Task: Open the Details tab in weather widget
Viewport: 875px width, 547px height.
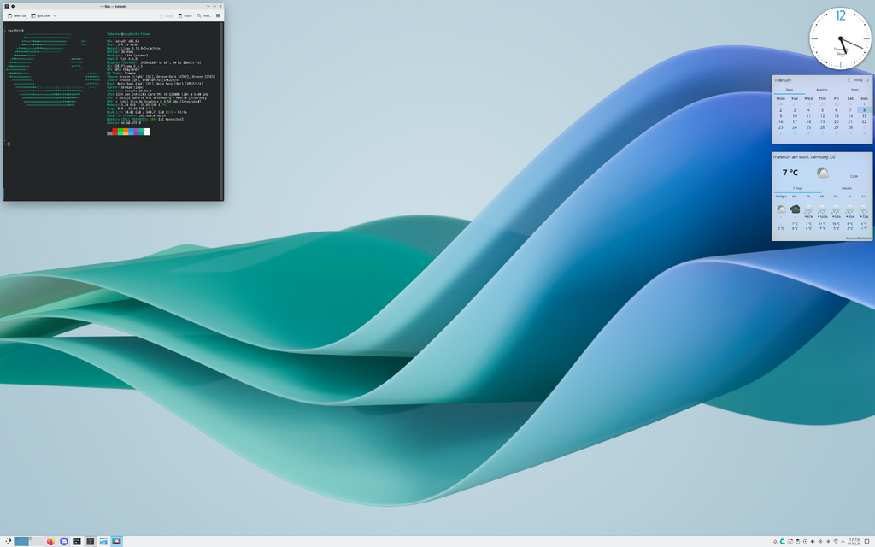Action: (847, 189)
